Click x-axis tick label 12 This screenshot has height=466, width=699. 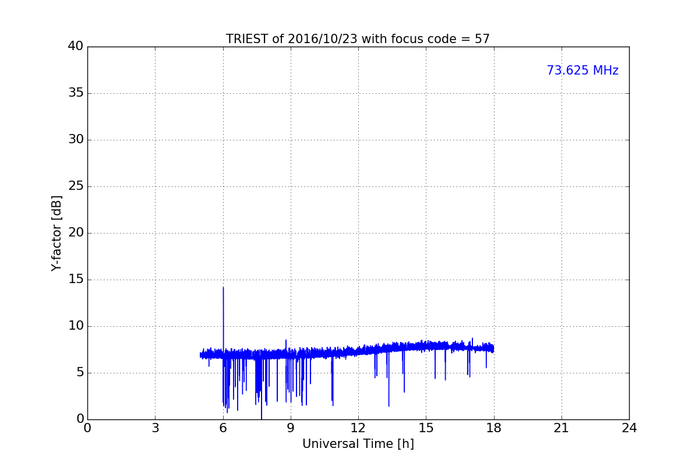[x=358, y=428]
